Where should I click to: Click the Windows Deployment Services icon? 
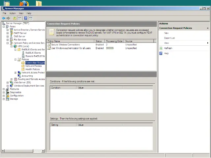click(x=12, y=86)
